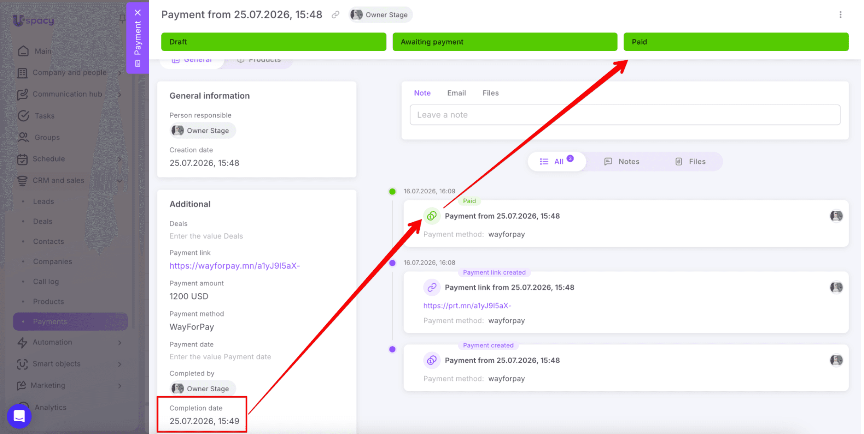Filter timeline by Notes
The width and height of the screenshot is (864, 434).
(621, 162)
